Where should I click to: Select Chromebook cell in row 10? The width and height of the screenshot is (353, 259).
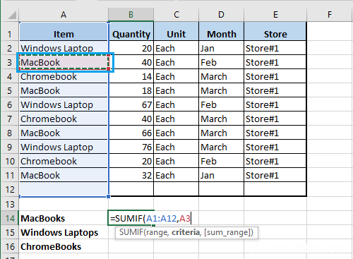click(64, 161)
